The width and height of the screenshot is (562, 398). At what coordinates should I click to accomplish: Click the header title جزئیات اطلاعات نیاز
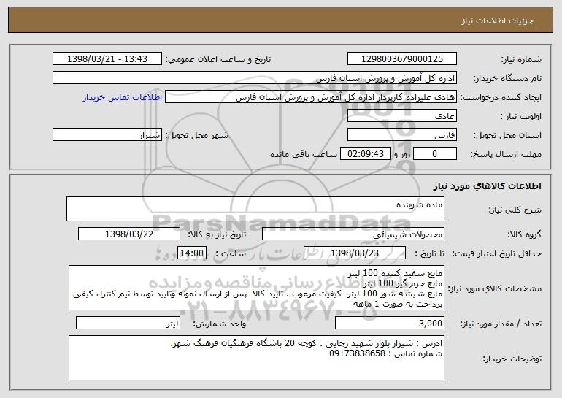click(497, 20)
